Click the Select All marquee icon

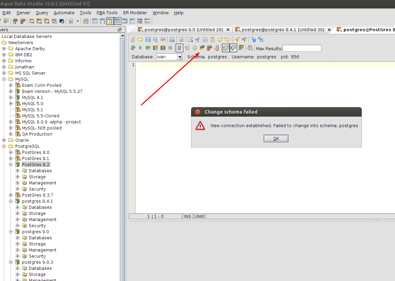point(190,39)
